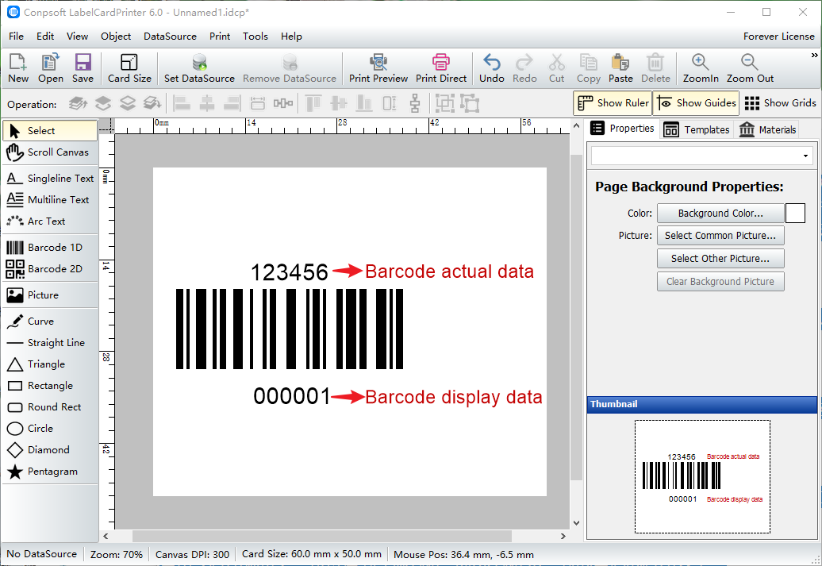This screenshot has width=822, height=566.
Task: Open the Help menu
Action: click(x=291, y=37)
